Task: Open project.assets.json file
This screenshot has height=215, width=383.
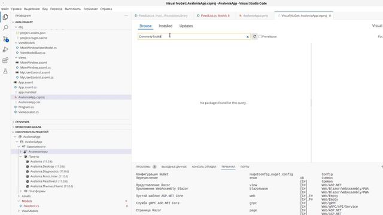Action: pyautogui.click(x=33, y=33)
